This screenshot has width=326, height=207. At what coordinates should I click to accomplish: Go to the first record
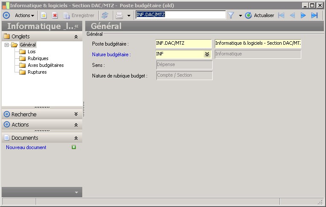click(281, 15)
